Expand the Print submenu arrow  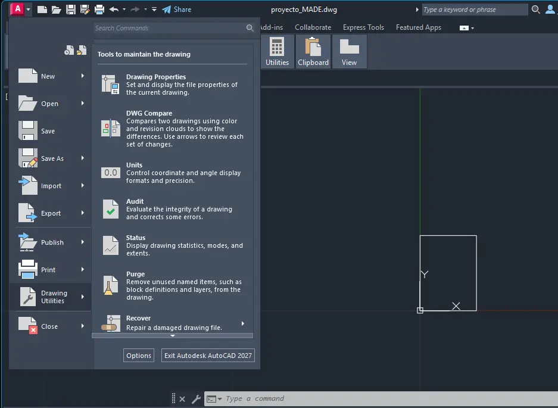pyautogui.click(x=83, y=269)
